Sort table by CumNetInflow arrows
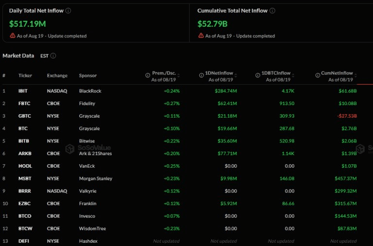The height and width of the screenshot is (246, 373). (356, 75)
